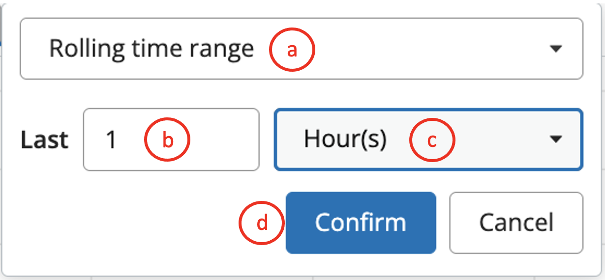Expand the Hour(s) unit dropdown

click(428, 140)
